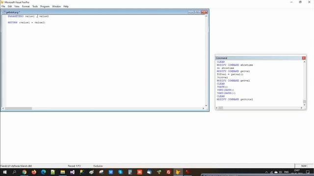Open the notification center icon
This screenshot has height=176, width=314.
point(308,172)
